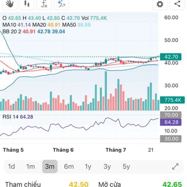Select the 3m timeframe tab
The width and height of the screenshot is (187, 187).
[50, 166]
